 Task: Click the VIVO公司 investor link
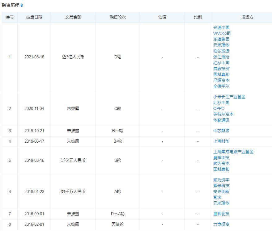(222, 33)
